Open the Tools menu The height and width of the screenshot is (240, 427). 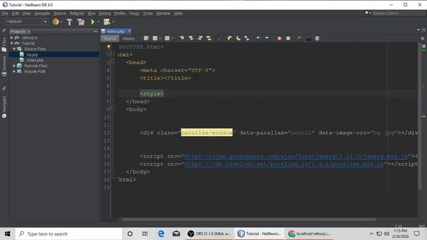coord(148,13)
